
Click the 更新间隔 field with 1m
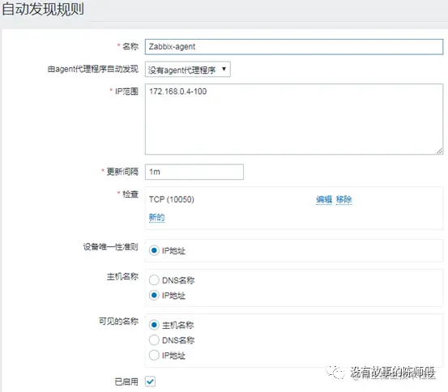194,172
